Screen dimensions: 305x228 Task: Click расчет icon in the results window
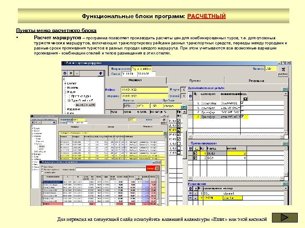coord(164,120)
